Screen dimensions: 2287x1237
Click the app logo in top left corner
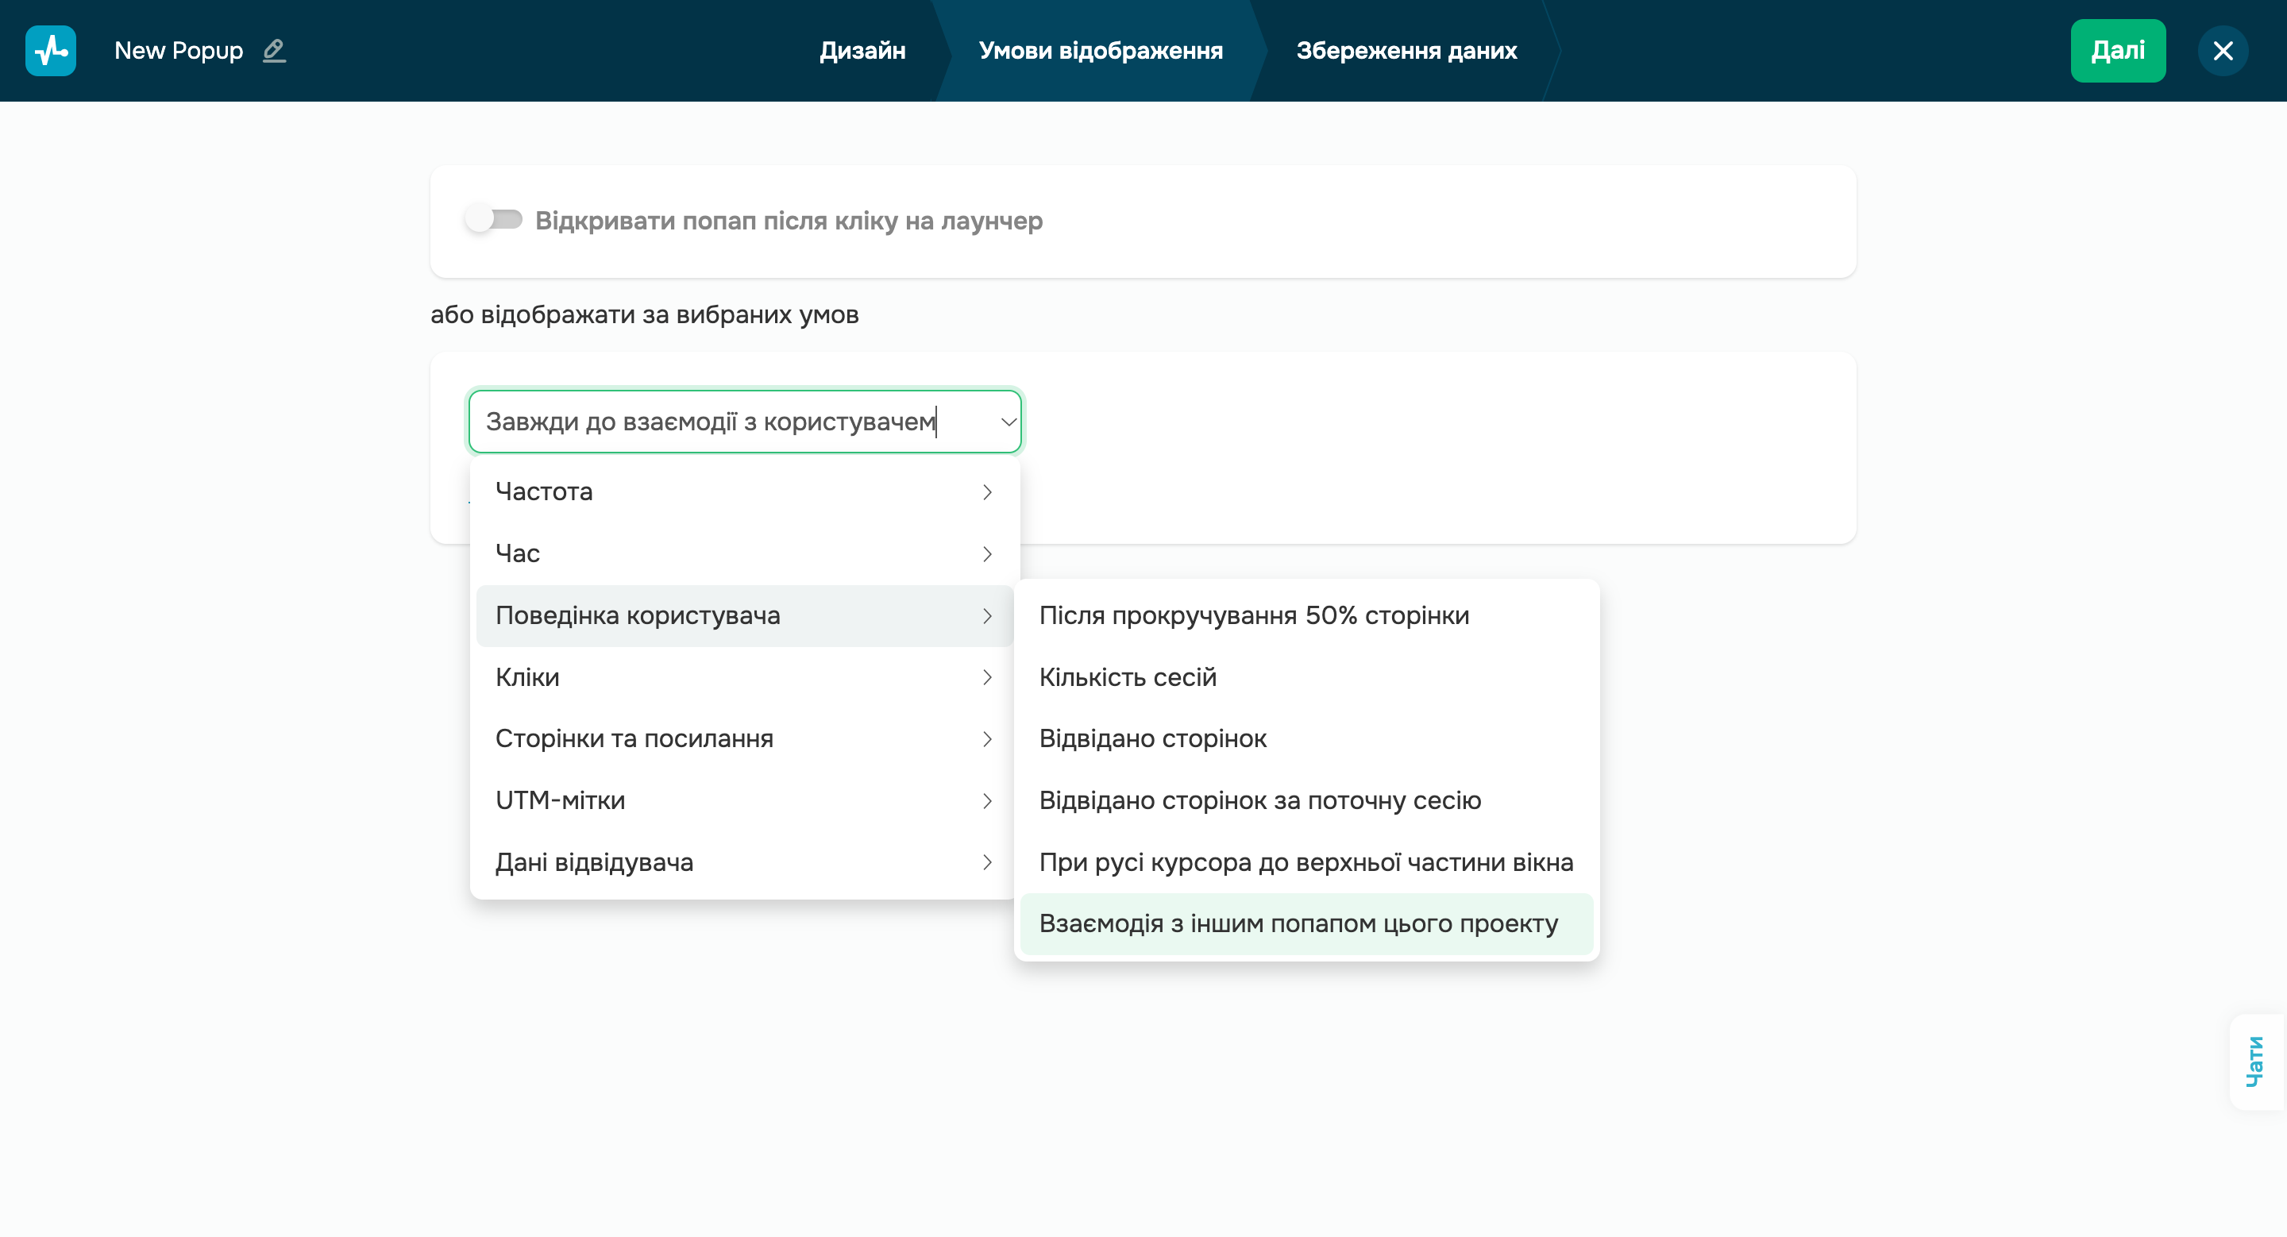coord(51,51)
